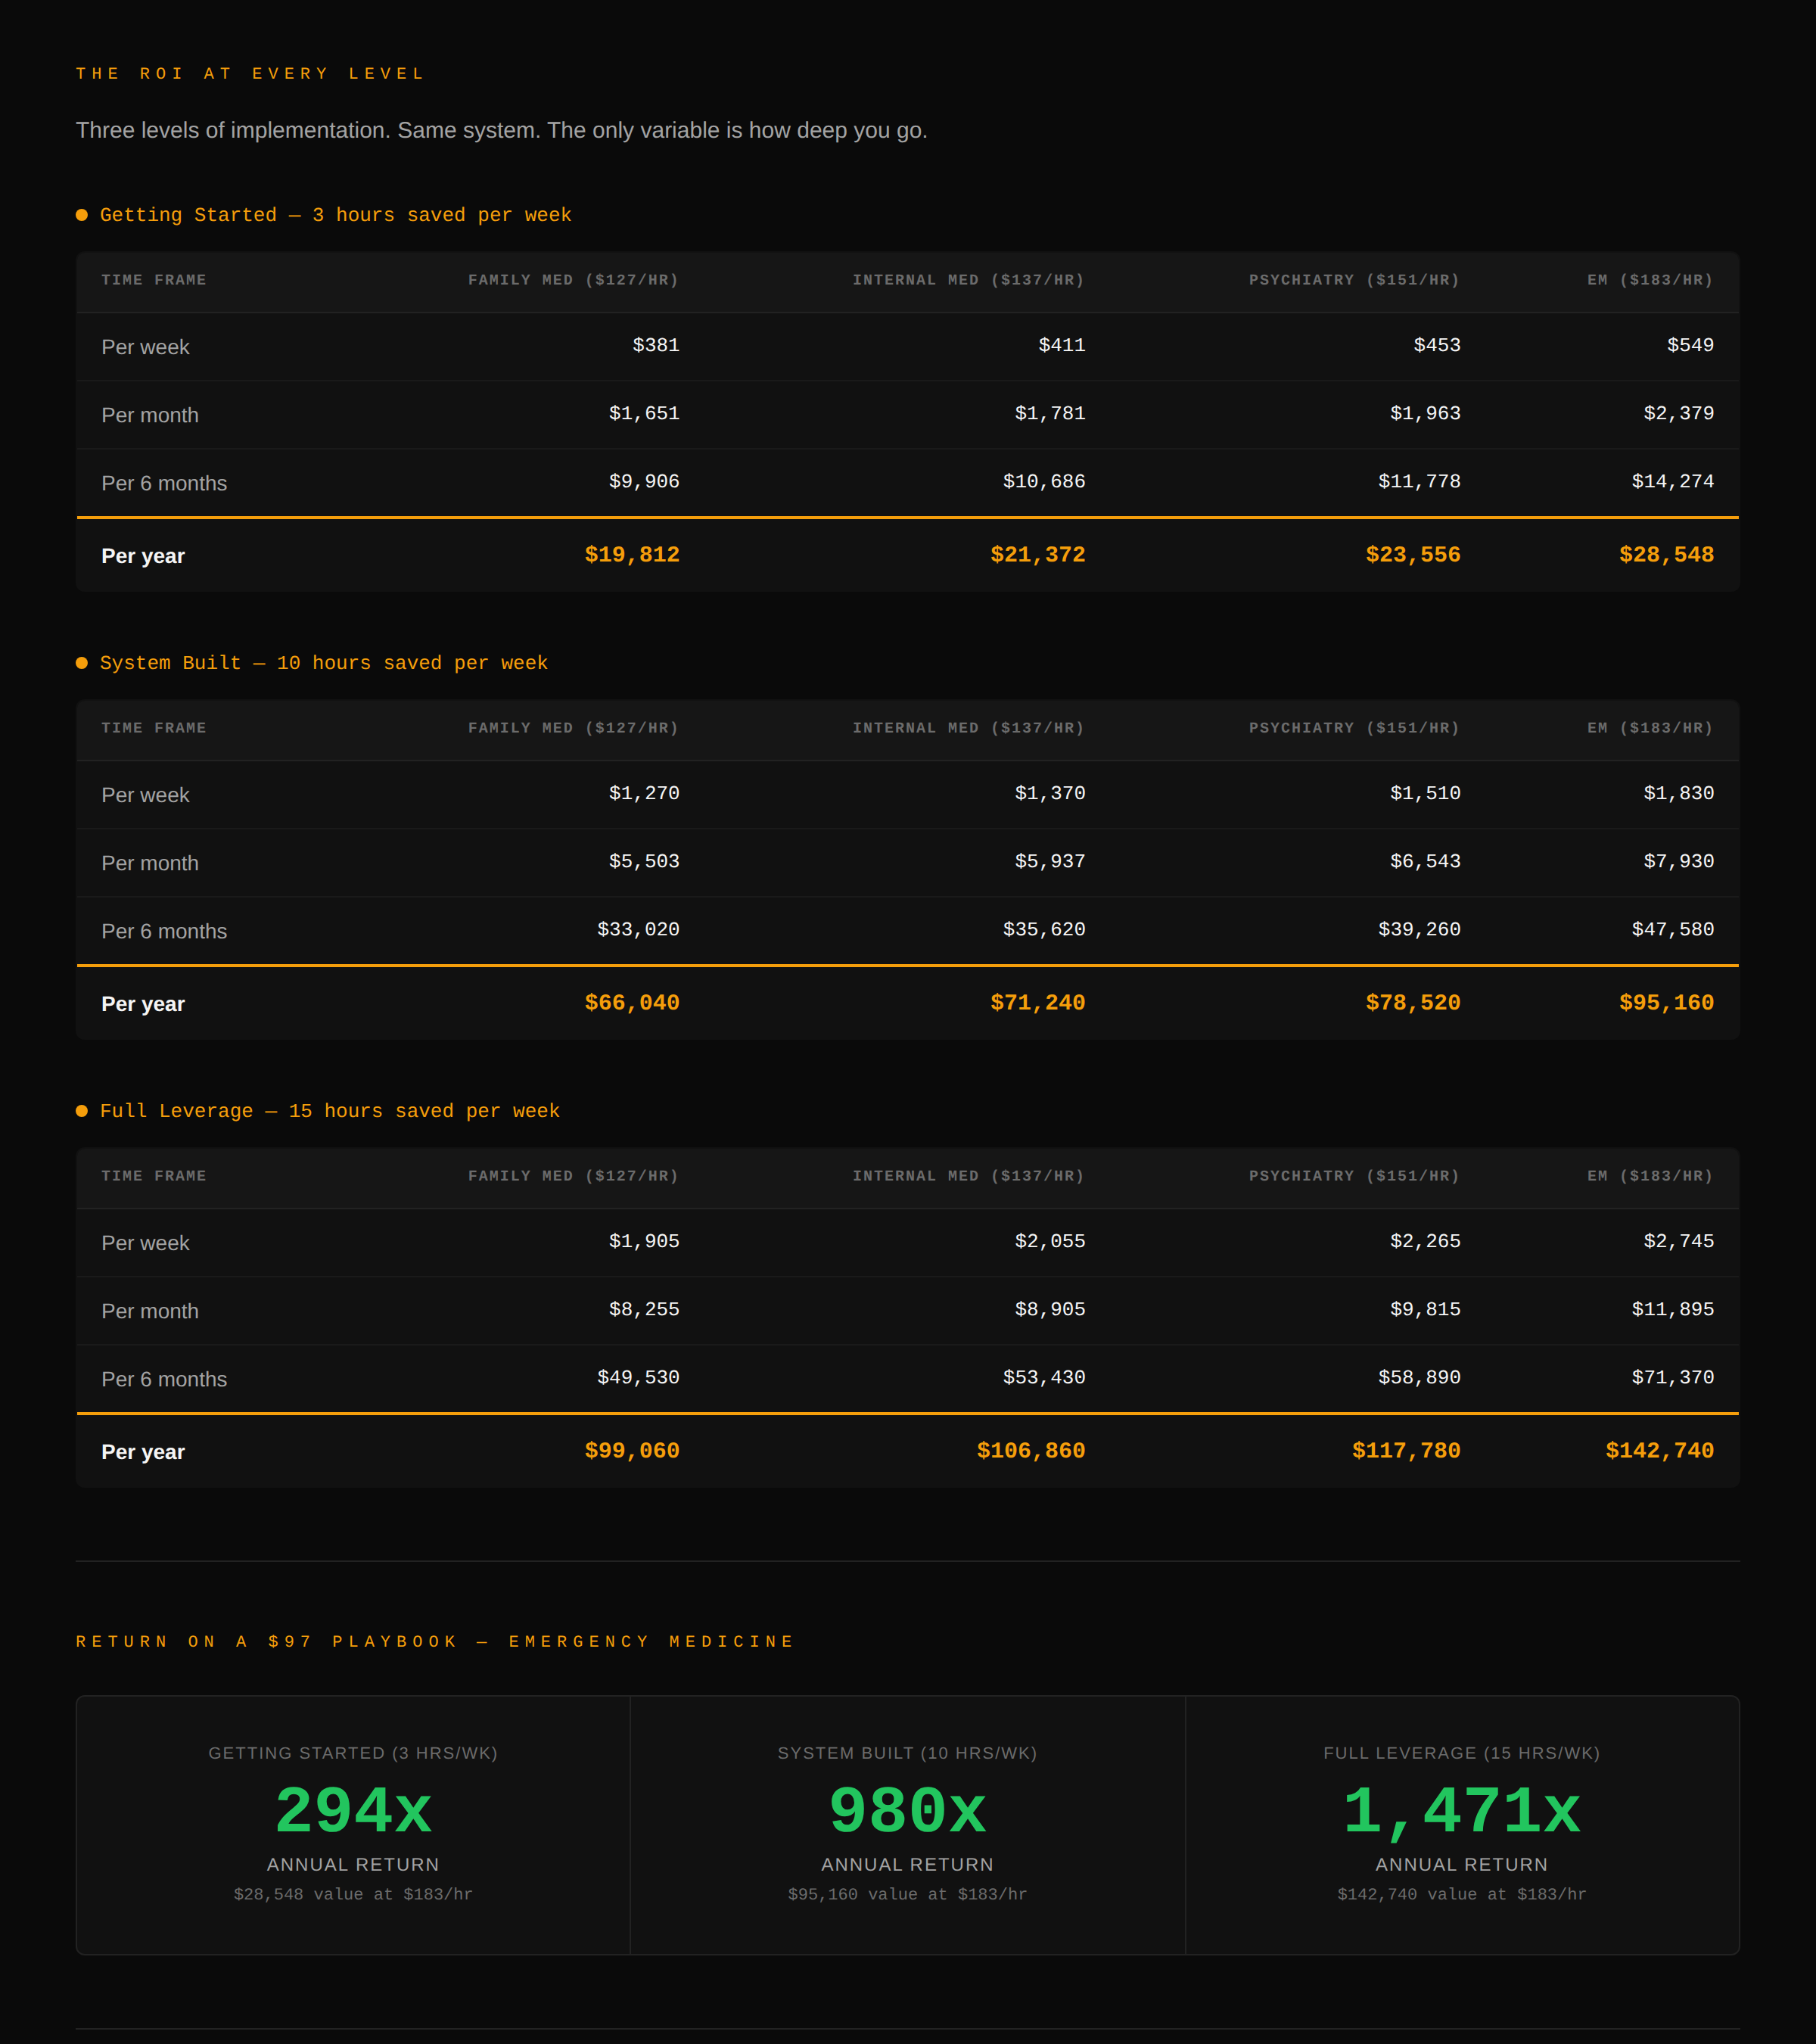The image size is (1816, 2044).
Task: Click the orange bullet before Getting Started
Action: click(82, 215)
